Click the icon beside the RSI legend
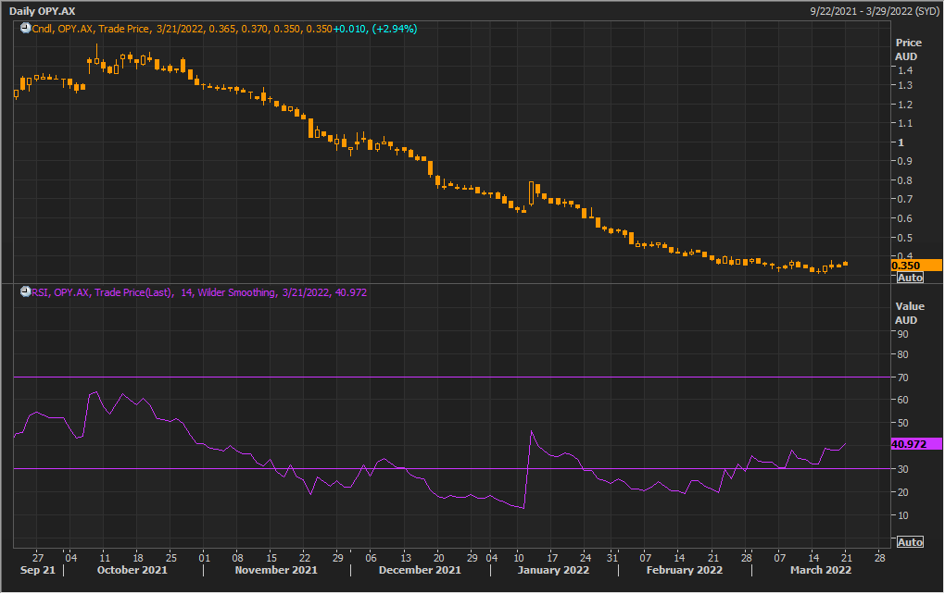The width and height of the screenshot is (945, 594). (x=25, y=291)
